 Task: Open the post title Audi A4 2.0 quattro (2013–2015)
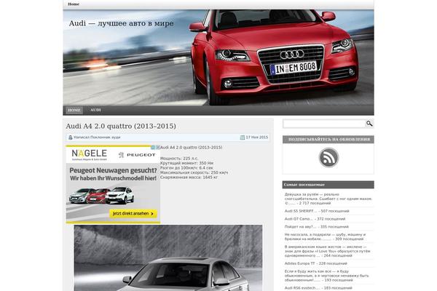pyautogui.click(x=121, y=126)
